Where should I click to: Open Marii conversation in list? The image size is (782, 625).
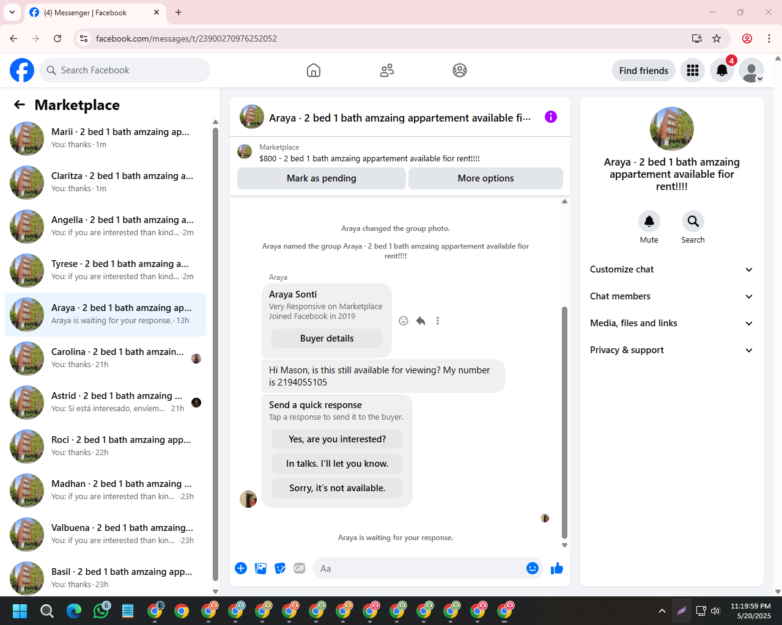[106, 139]
